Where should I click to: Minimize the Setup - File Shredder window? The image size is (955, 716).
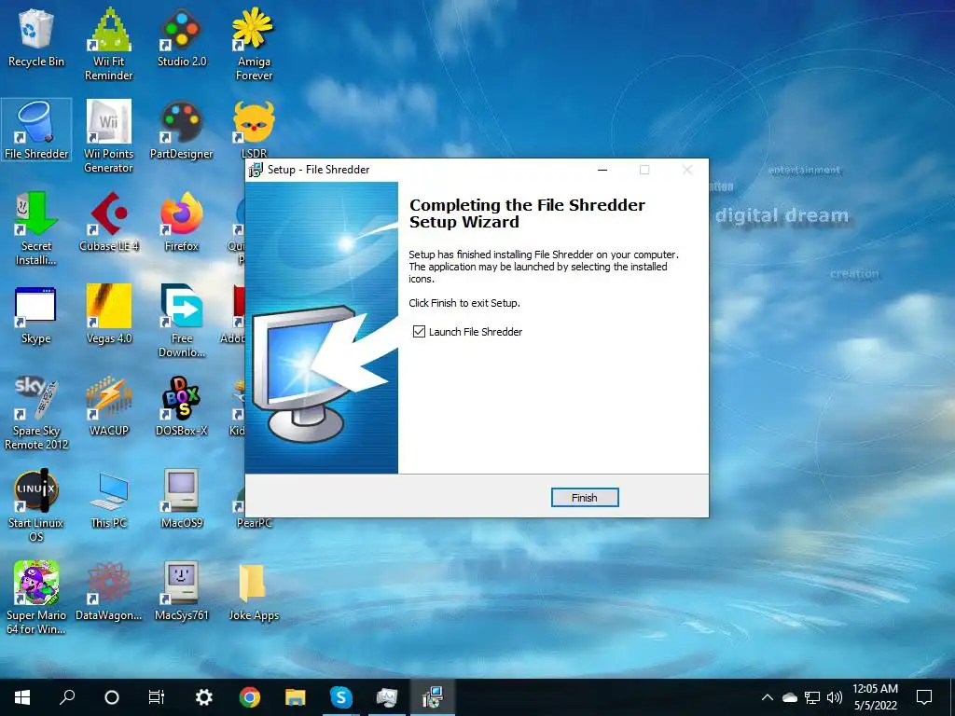pos(602,170)
